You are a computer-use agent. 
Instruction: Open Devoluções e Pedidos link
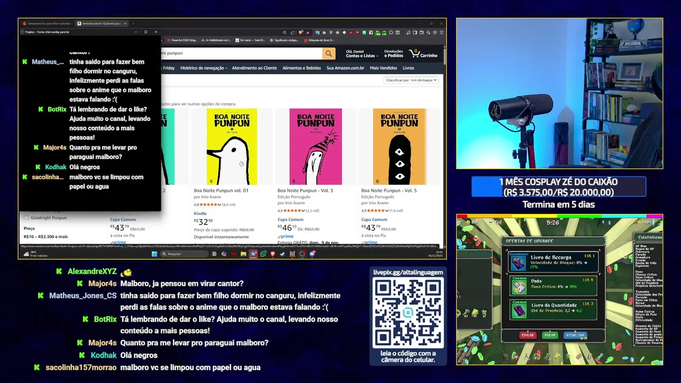394,54
